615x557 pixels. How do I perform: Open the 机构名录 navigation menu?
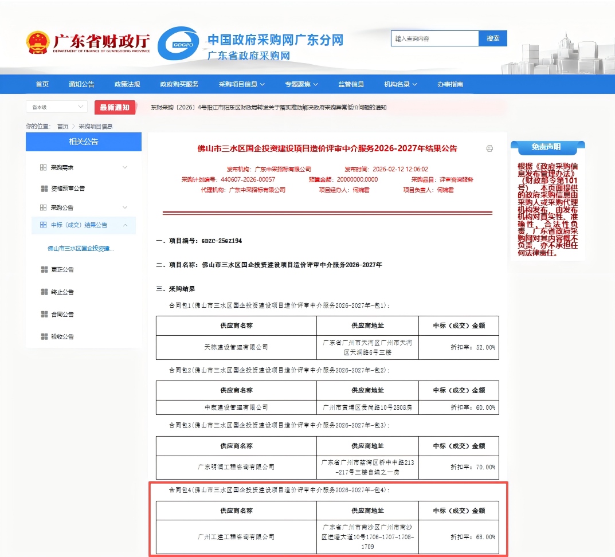coord(400,84)
